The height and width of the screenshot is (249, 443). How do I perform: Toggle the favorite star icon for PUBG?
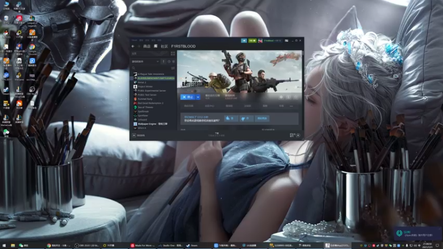[296, 97]
